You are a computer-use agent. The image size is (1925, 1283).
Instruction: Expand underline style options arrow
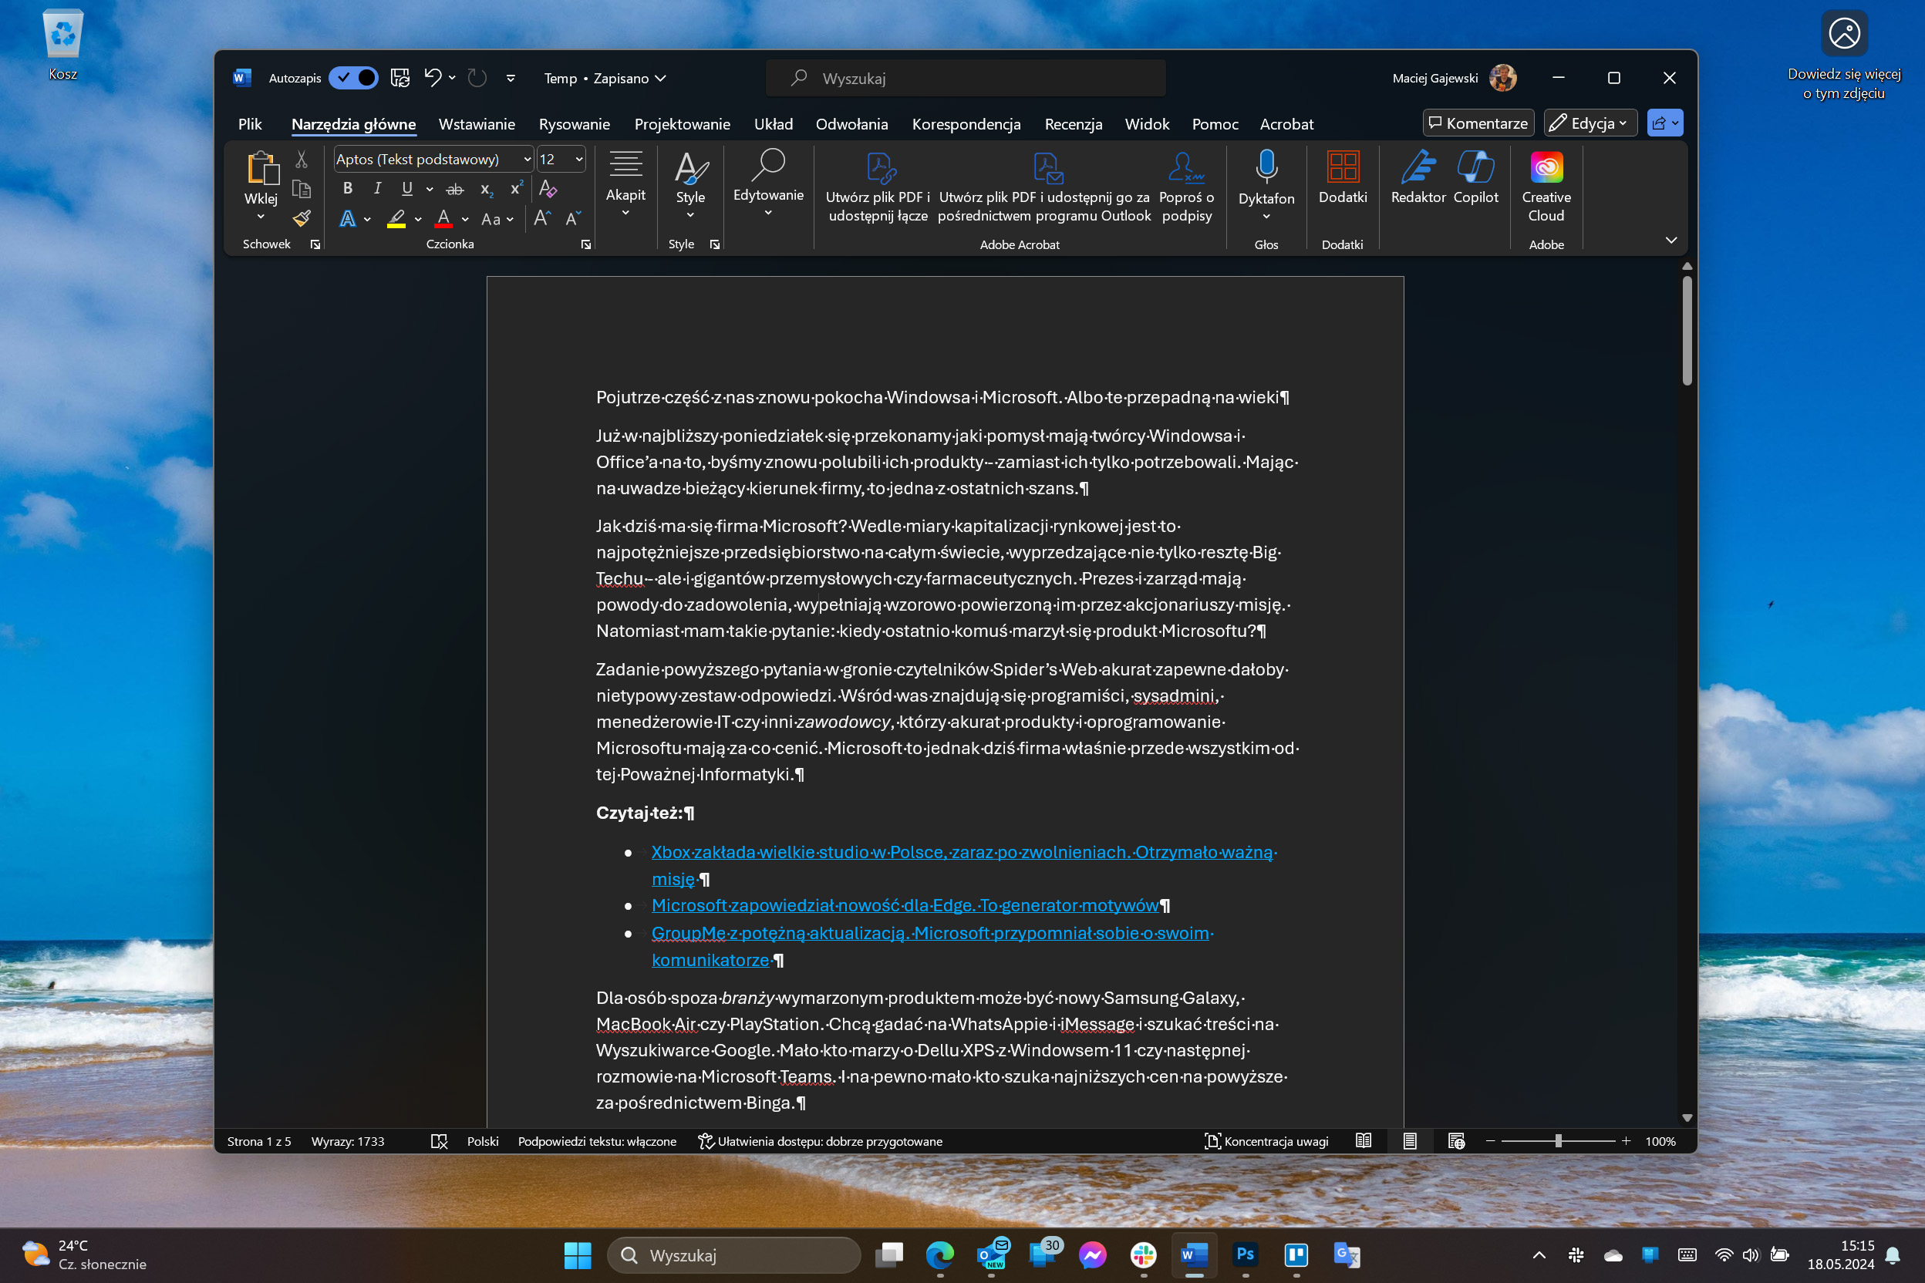430,190
